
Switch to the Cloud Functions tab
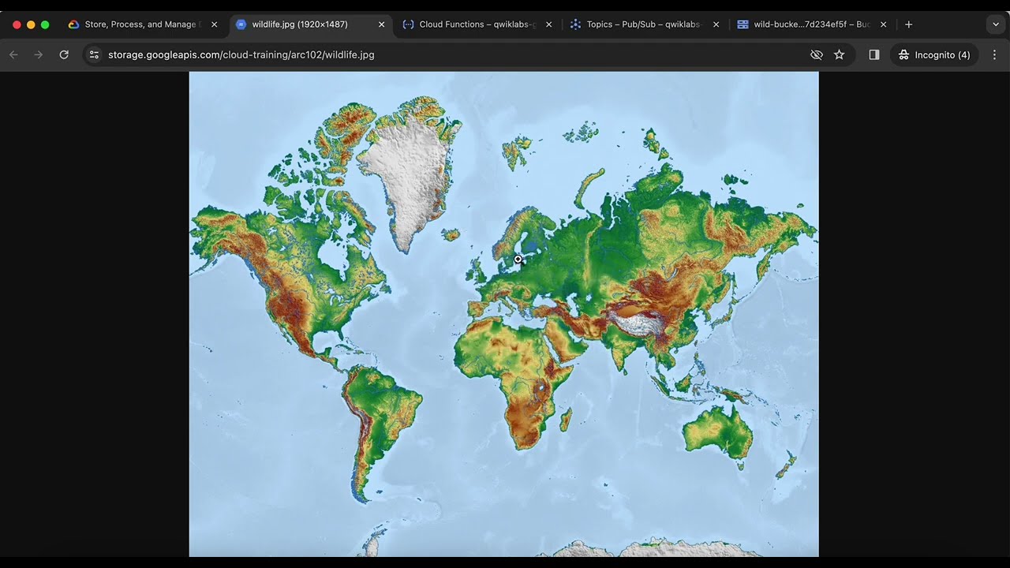477,24
